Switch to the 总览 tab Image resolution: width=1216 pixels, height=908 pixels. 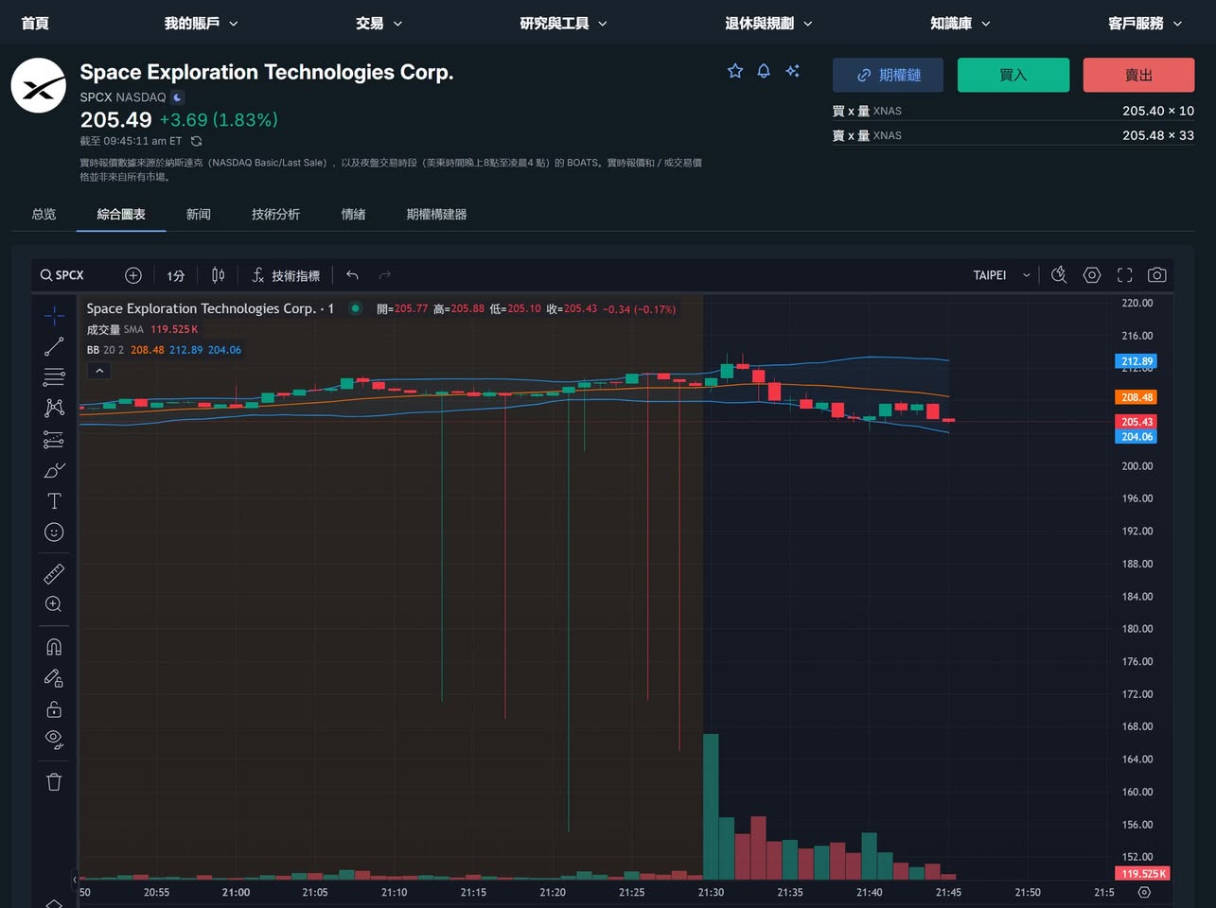44,214
